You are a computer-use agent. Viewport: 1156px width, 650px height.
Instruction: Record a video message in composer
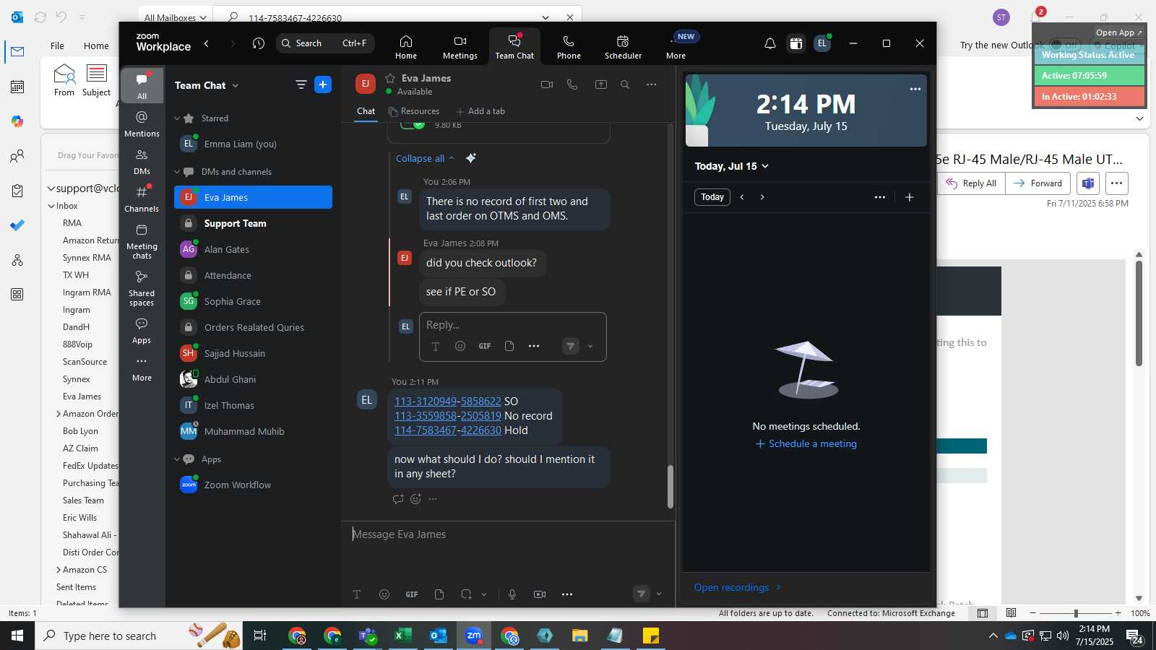(x=540, y=594)
